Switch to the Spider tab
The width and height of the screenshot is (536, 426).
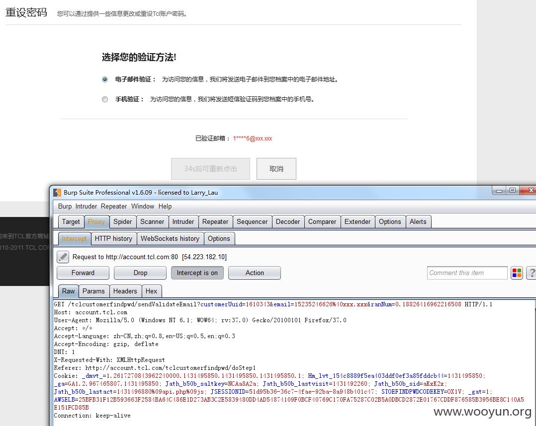tap(122, 221)
